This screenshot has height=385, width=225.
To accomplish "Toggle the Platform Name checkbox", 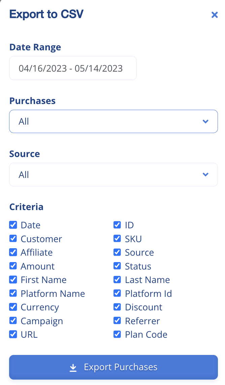I will tap(13, 293).
